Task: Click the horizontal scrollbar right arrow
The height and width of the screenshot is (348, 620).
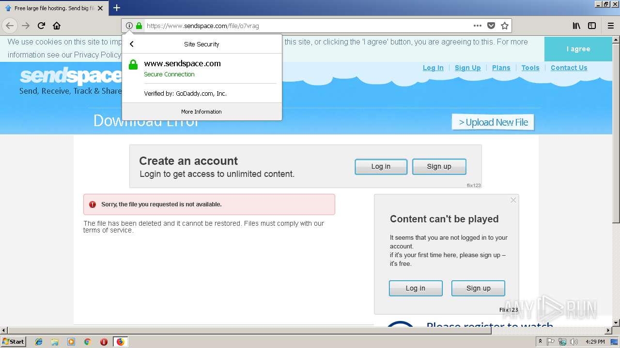Action: pos(608,331)
